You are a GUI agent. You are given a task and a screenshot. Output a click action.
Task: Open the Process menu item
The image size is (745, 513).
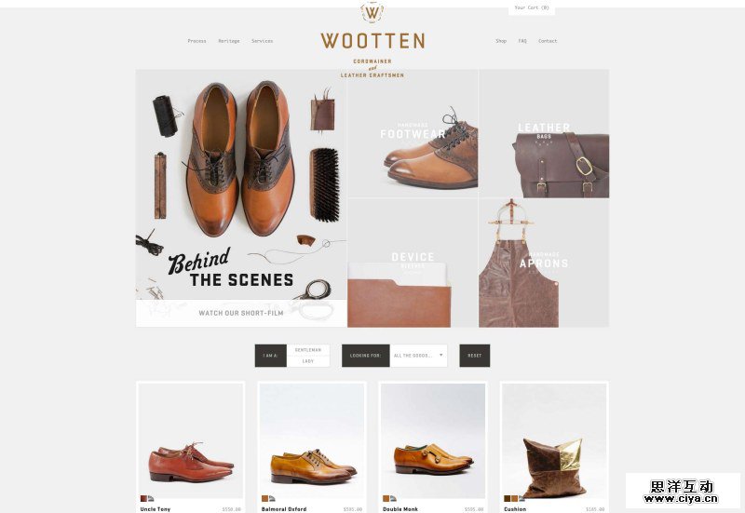click(x=196, y=41)
